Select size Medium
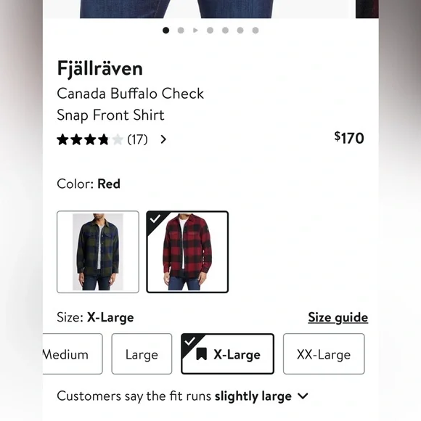Image resolution: width=421 pixels, height=421 pixels. click(73, 354)
